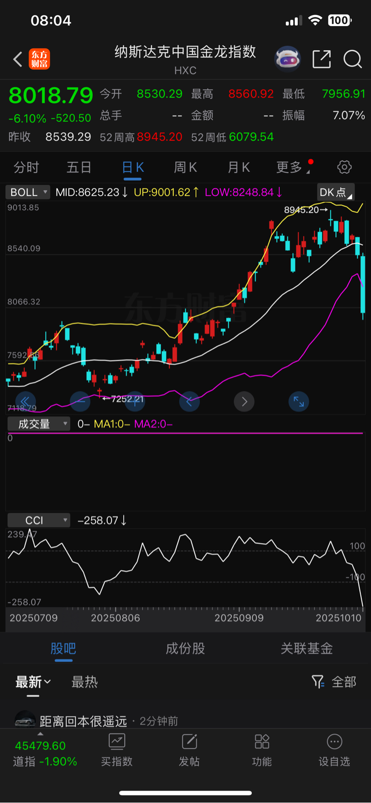The height and width of the screenshot is (803, 371).
Task: Tap the double-left jump-to-start chart button
Action: point(26,401)
